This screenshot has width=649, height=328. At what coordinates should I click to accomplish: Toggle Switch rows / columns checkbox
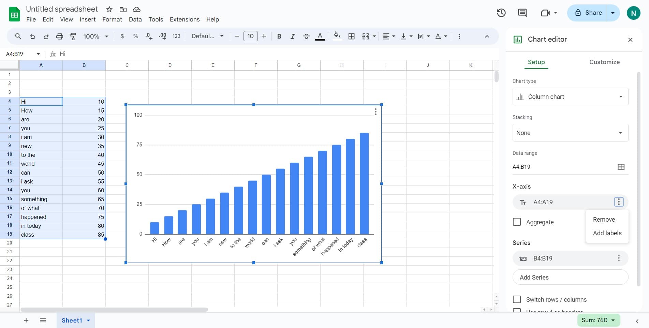(517, 299)
